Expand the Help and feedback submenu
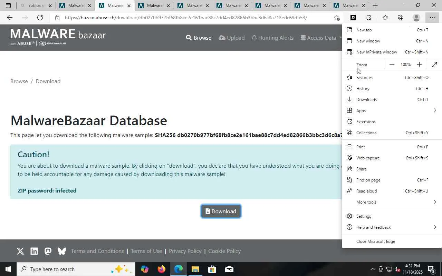Screen dimensions: 442x276 392,227
